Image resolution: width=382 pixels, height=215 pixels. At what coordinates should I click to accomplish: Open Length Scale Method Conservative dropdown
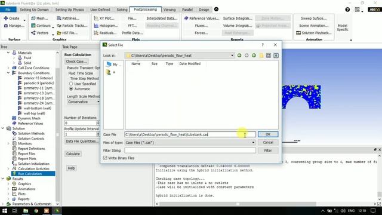pos(83,102)
